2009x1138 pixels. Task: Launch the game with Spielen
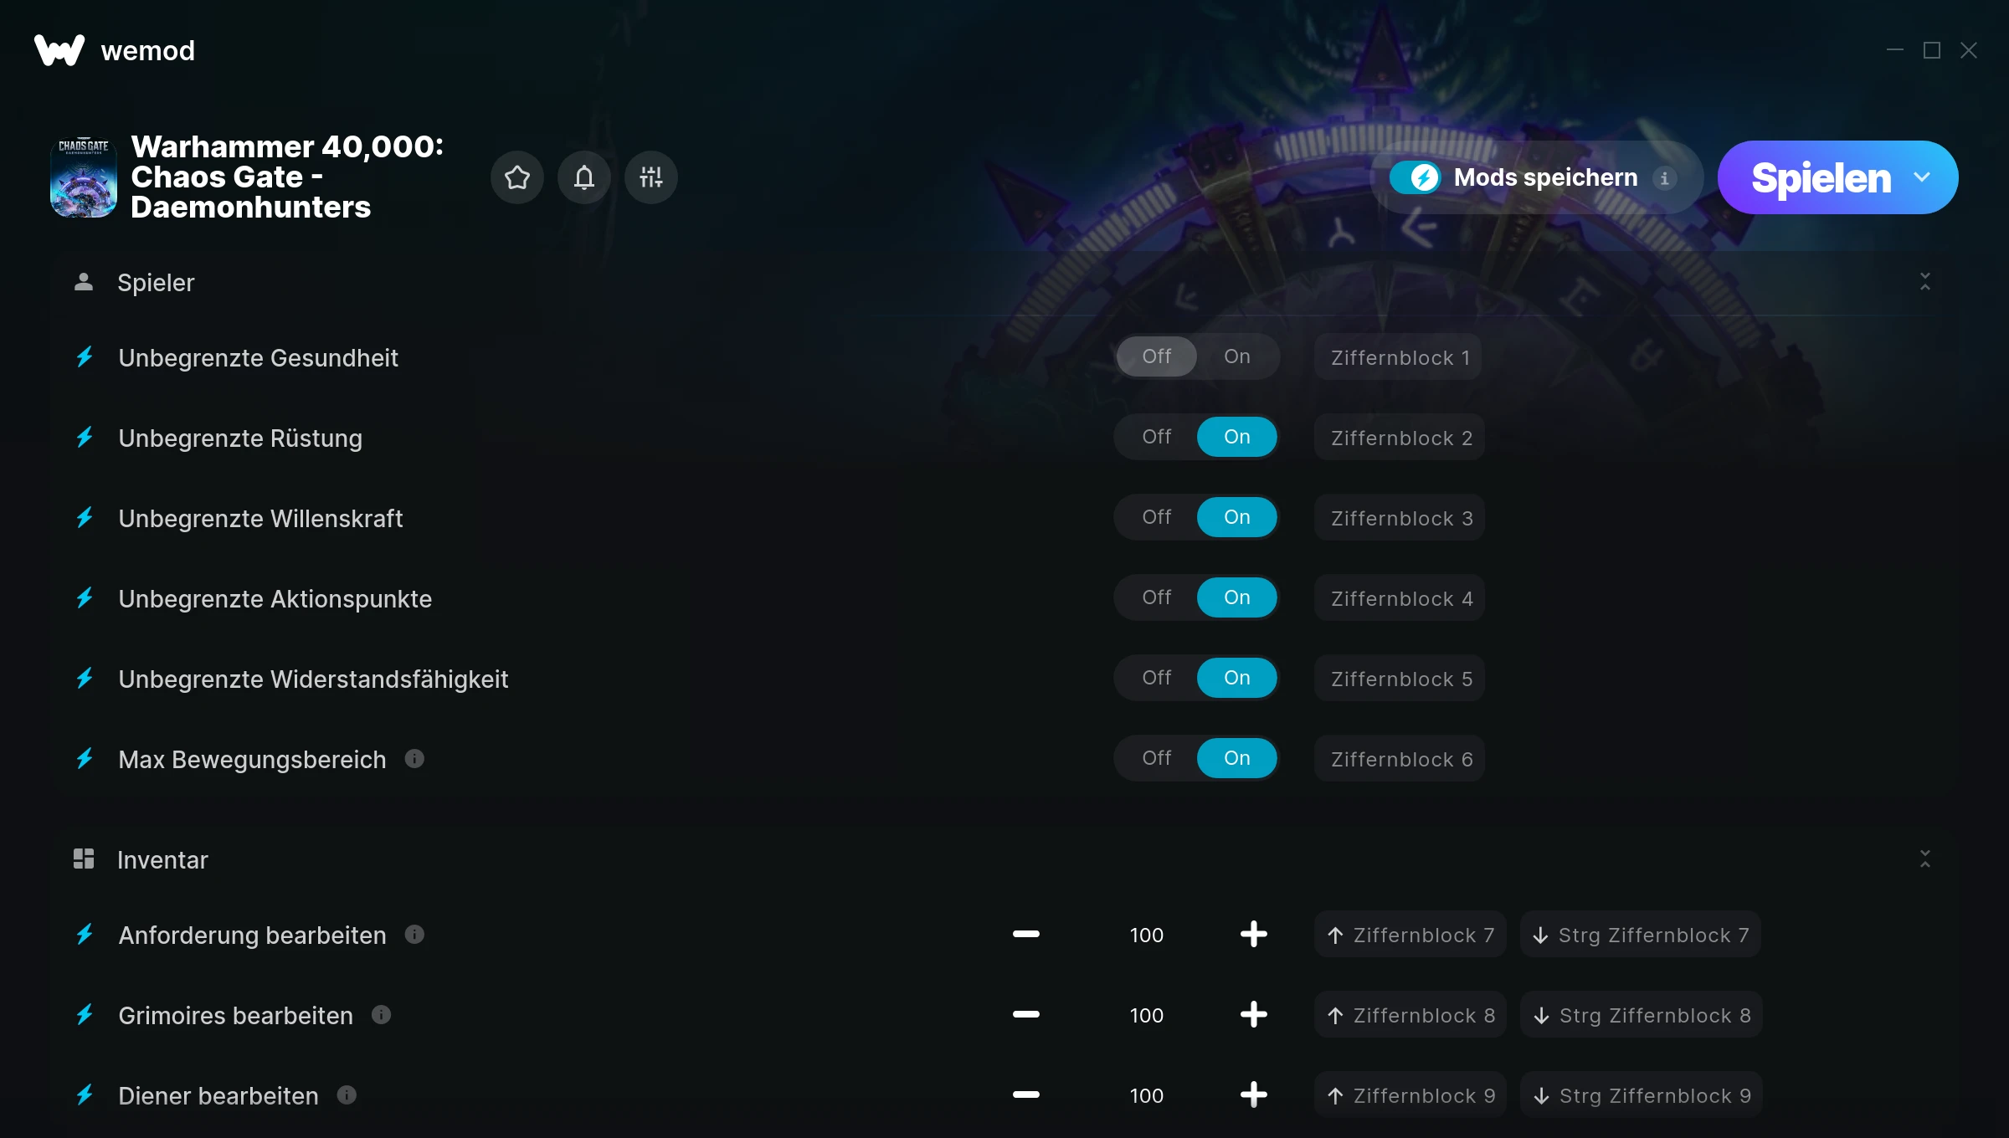click(1821, 177)
